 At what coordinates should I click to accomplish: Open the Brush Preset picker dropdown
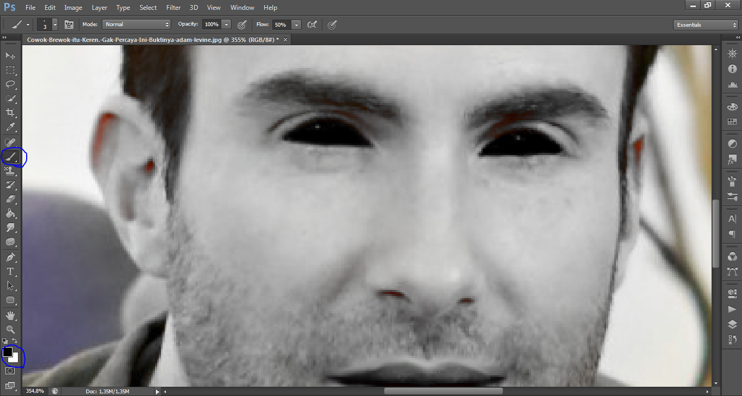tap(55, 24)
